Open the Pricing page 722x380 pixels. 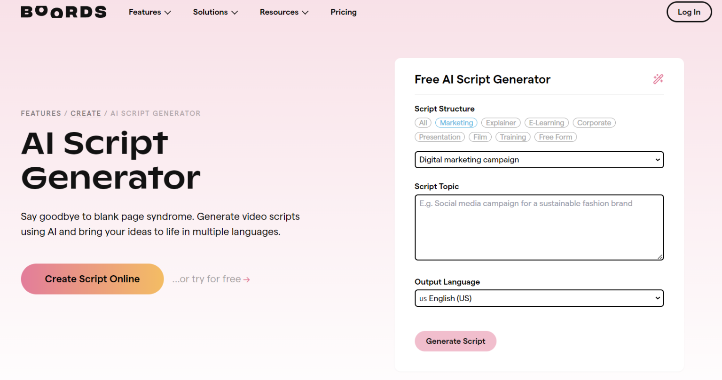coord(343,12)
